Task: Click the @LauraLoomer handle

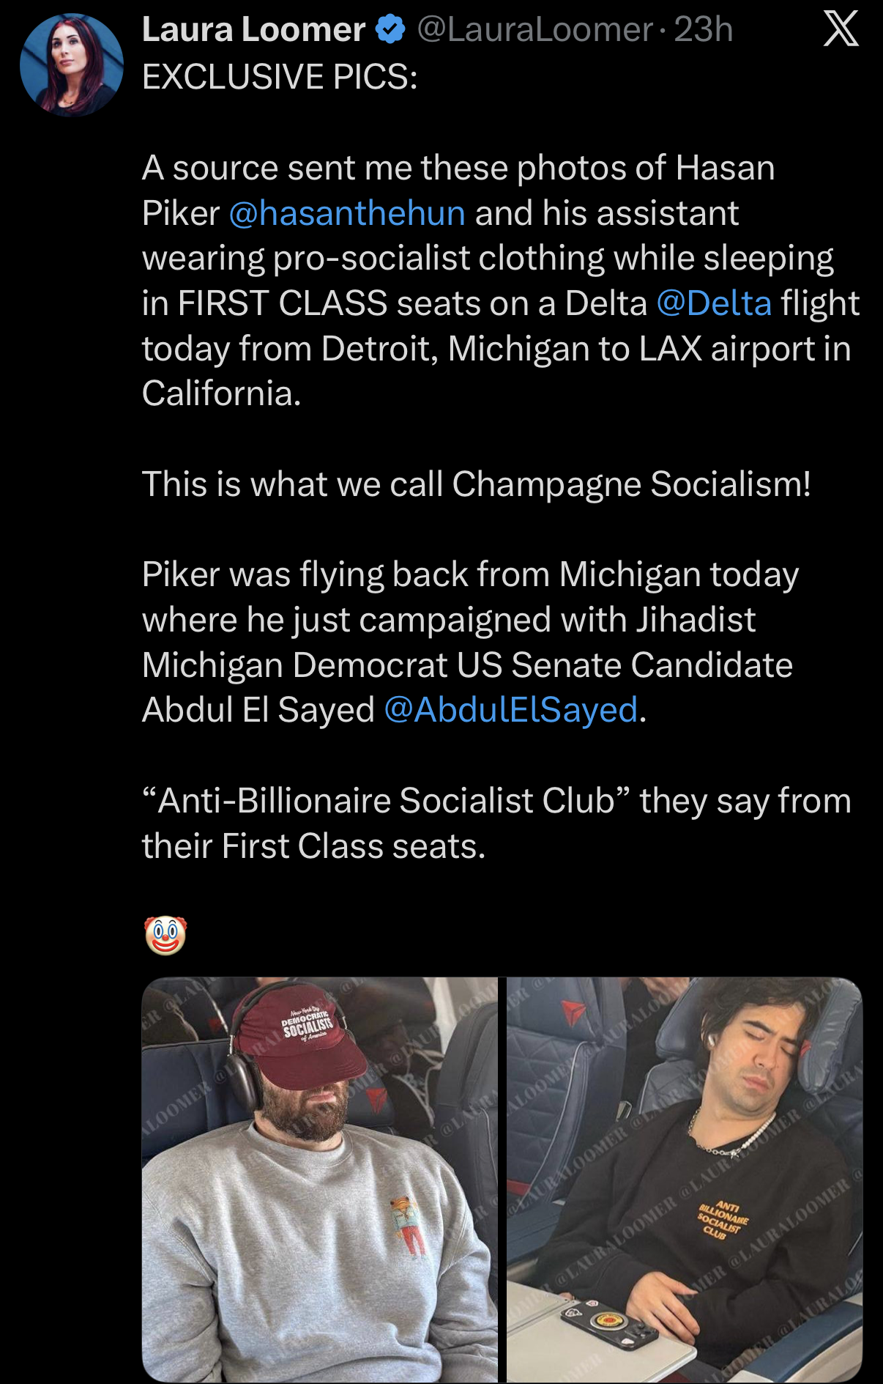Action: 534,30
